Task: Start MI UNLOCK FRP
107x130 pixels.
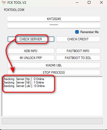Action: click(x=31, y=58)
